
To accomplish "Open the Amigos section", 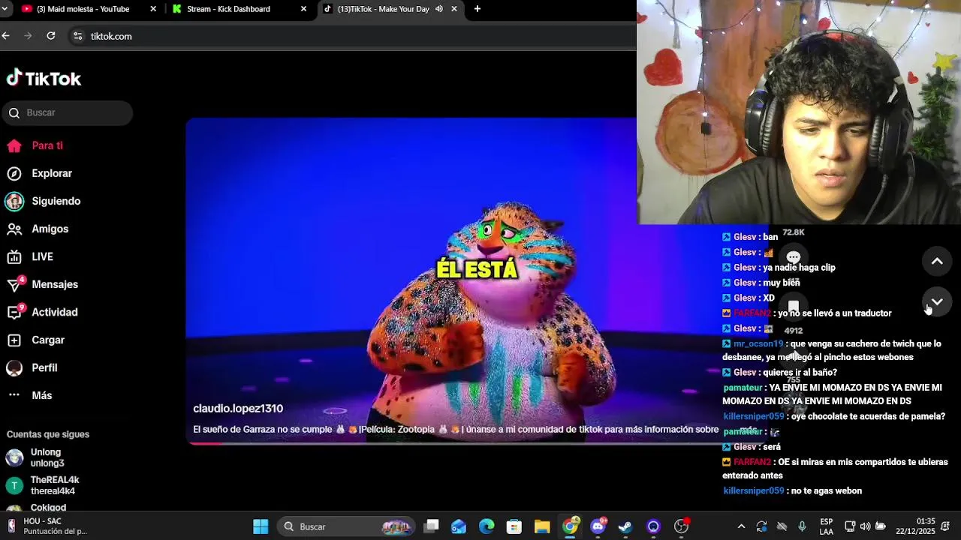I will click(38, 229).
